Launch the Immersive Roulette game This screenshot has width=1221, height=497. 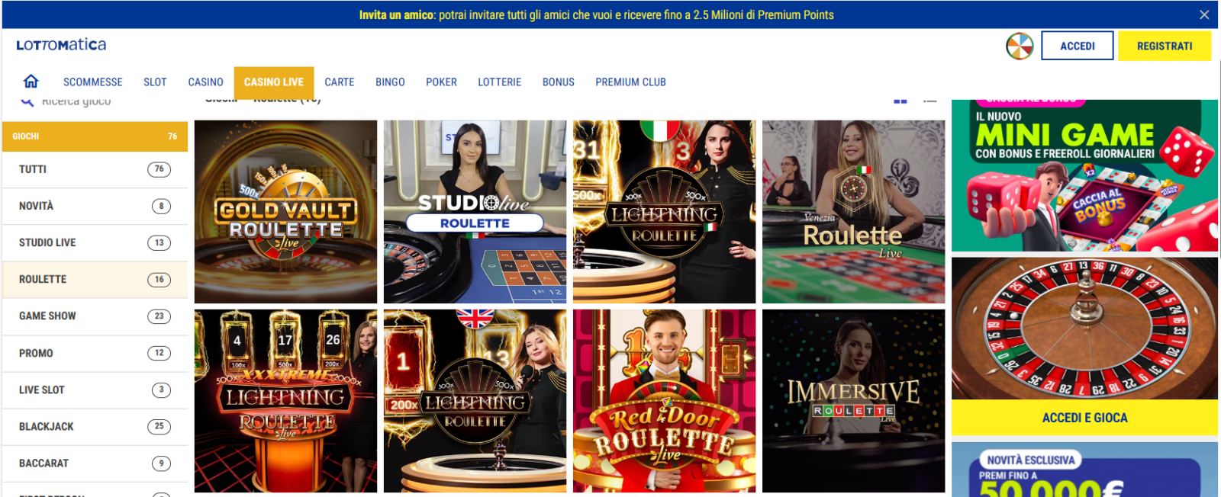pos(853,401)
